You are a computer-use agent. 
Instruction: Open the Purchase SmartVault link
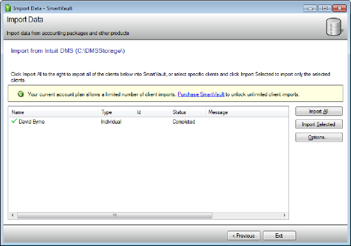[201, 94]
